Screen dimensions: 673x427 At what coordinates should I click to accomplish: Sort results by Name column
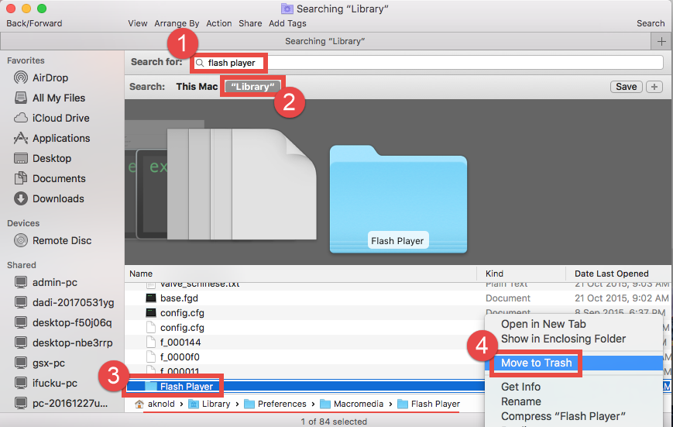300,274
